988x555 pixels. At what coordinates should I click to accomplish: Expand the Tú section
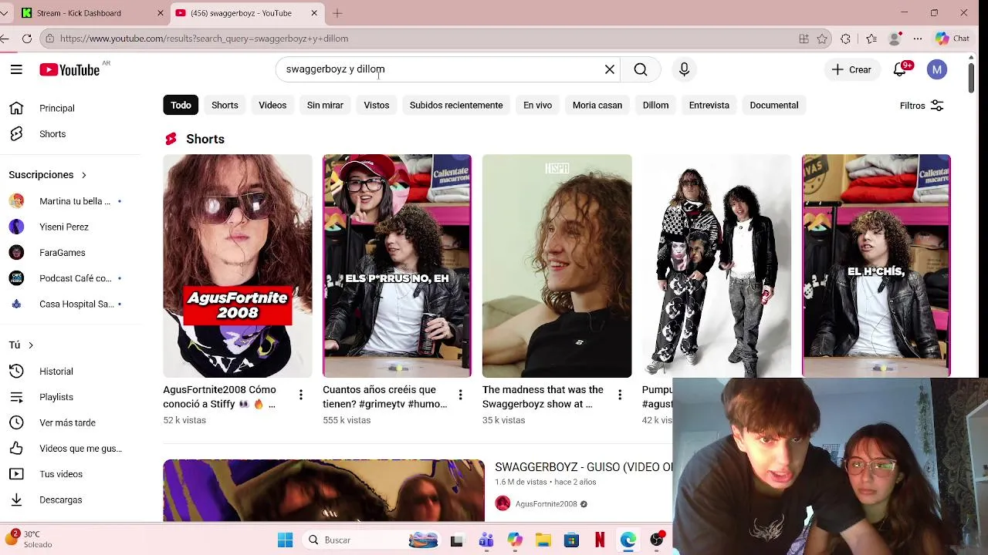pyautogui.click(x=21, y=345)
